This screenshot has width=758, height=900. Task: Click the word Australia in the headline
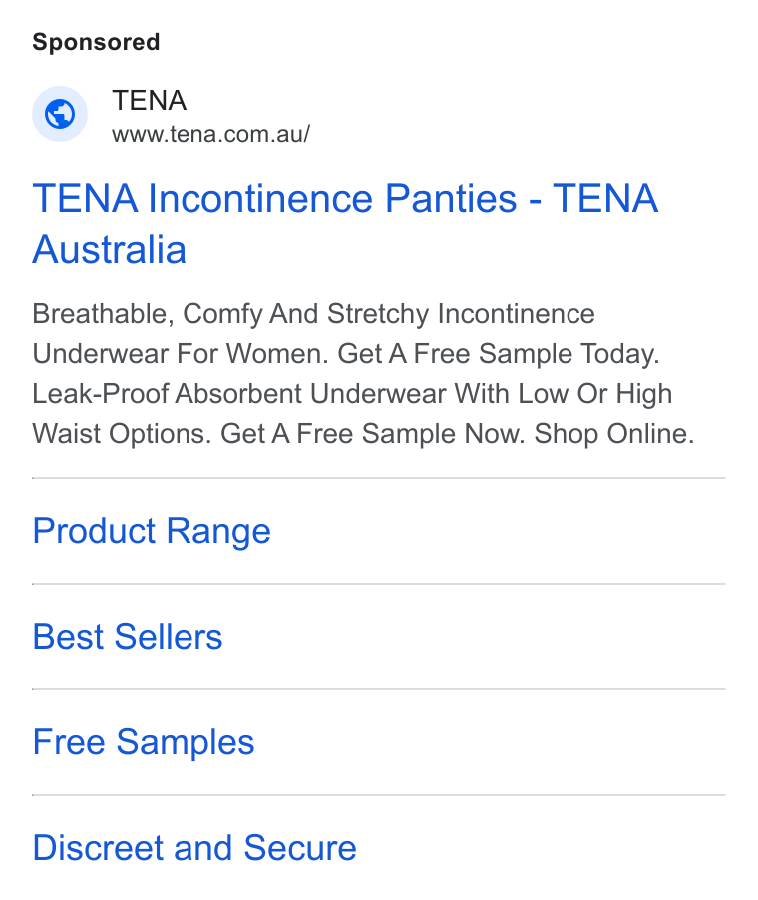109,250
